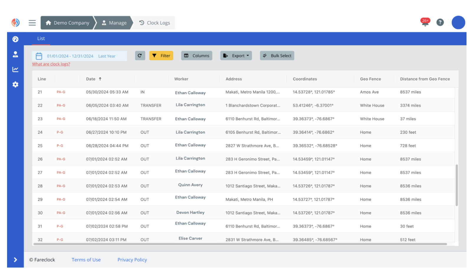Open the Columns chooser
Screen dimensions: 473x275
(x=196, y=56)
